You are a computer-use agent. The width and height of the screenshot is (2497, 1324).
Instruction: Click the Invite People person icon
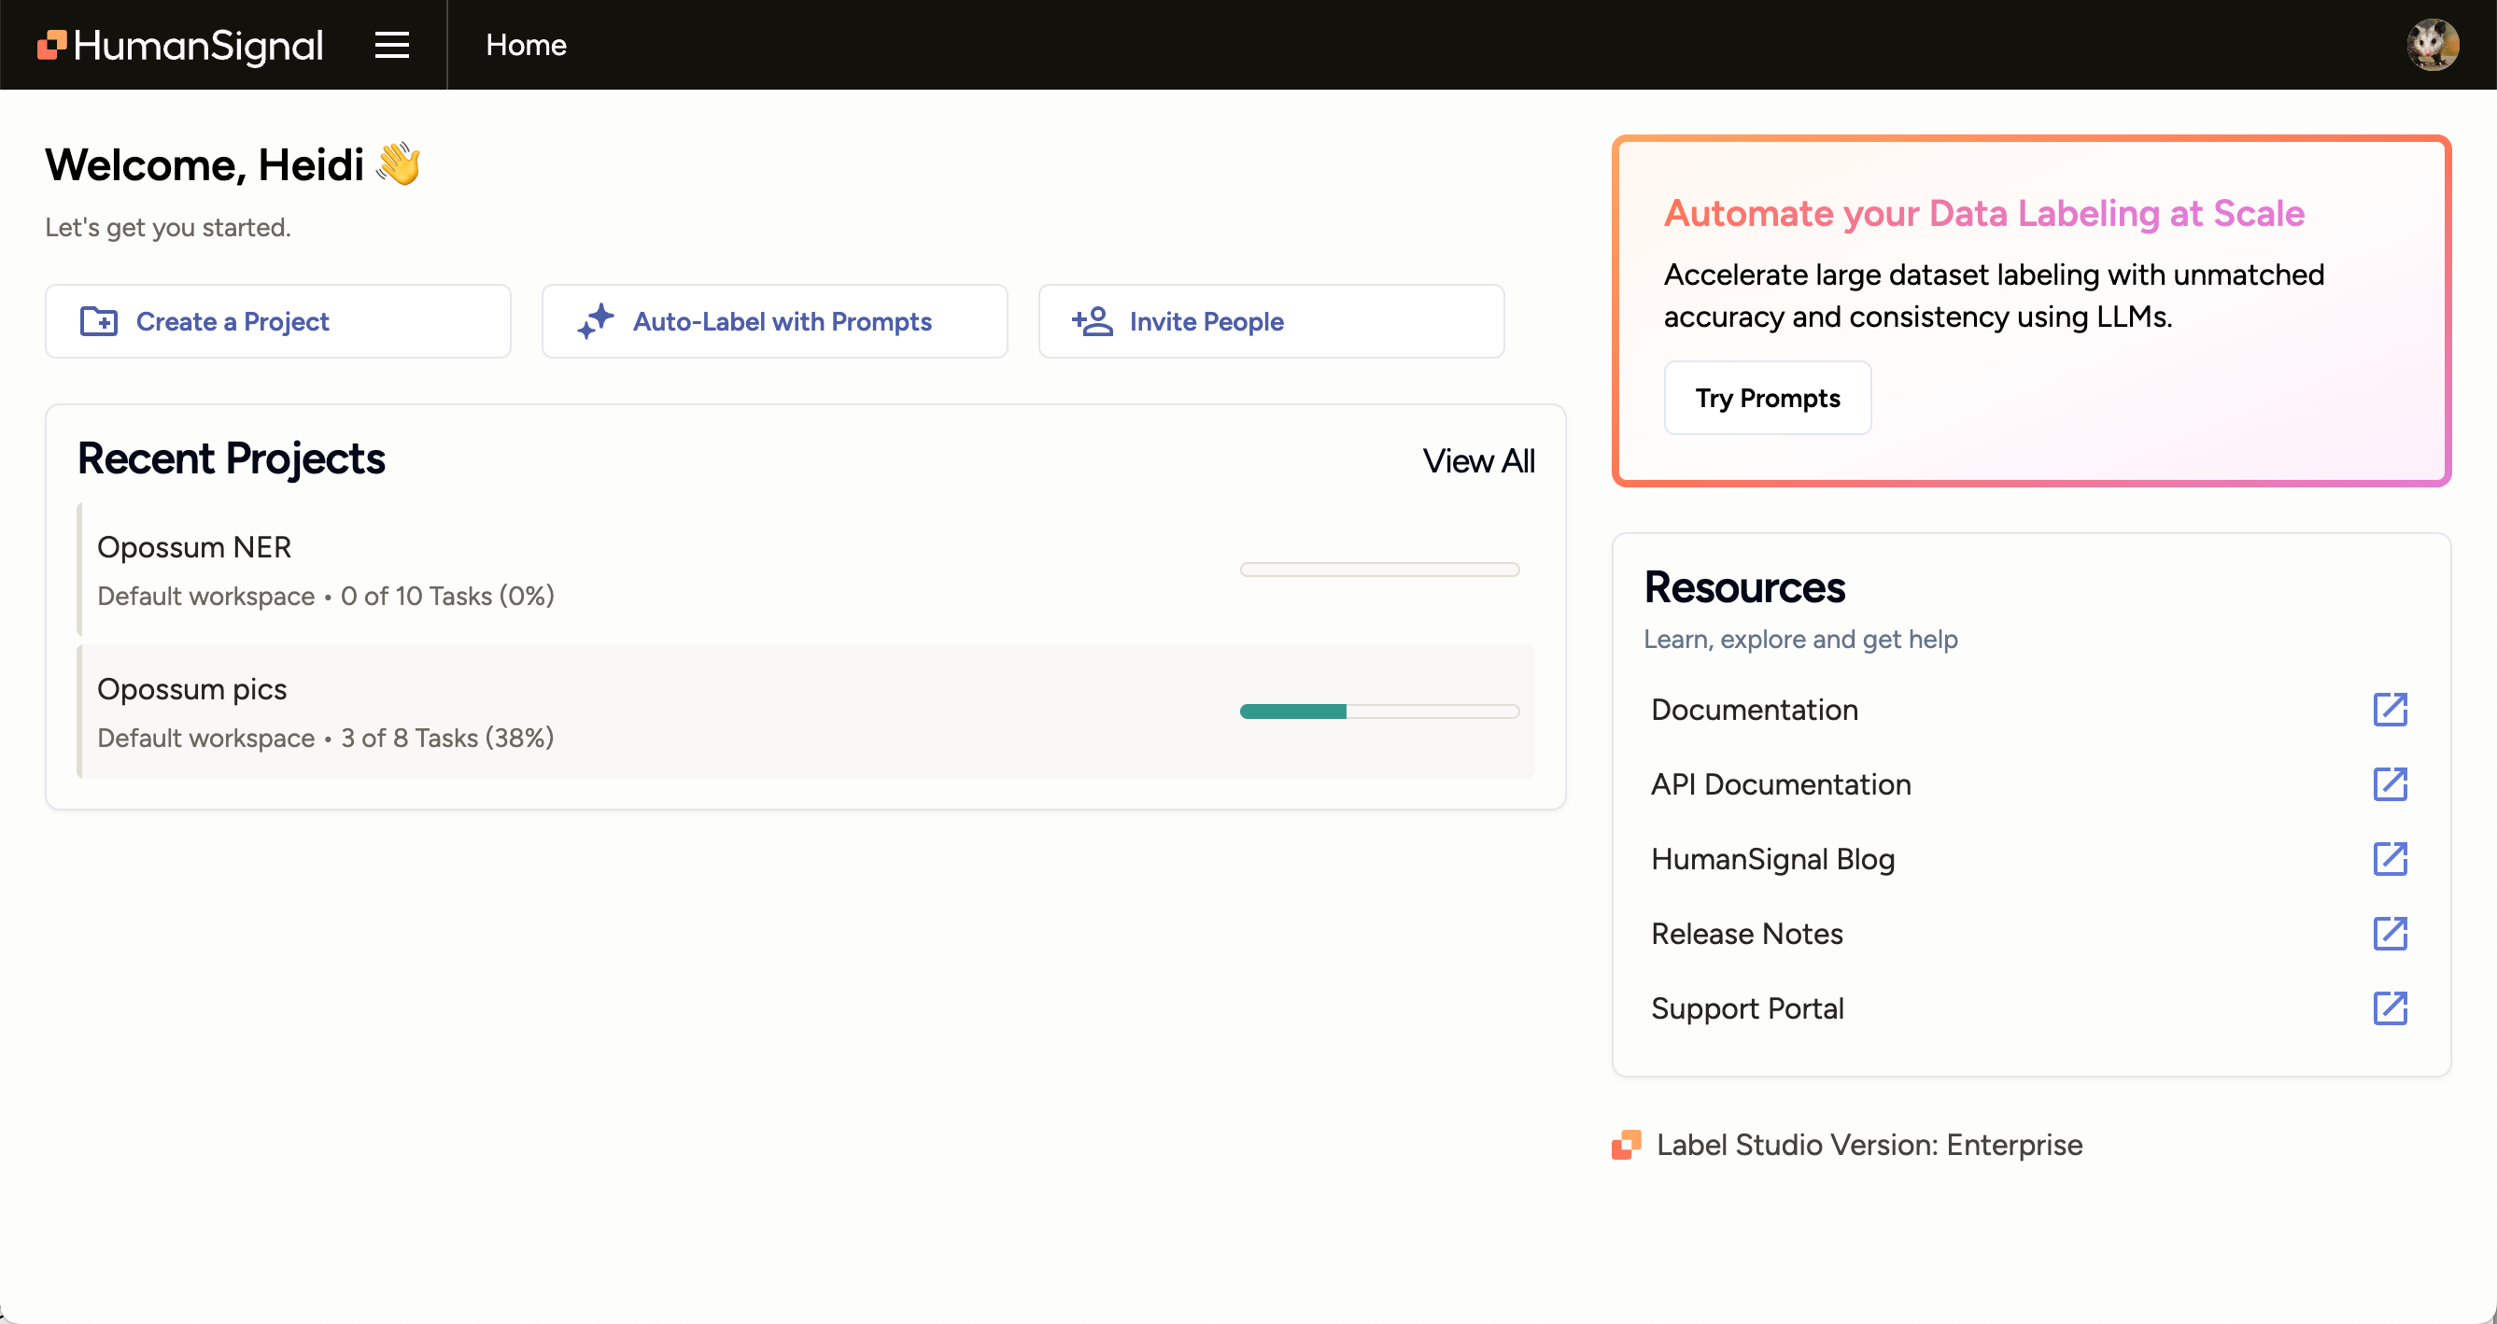tap(1093, 321)
